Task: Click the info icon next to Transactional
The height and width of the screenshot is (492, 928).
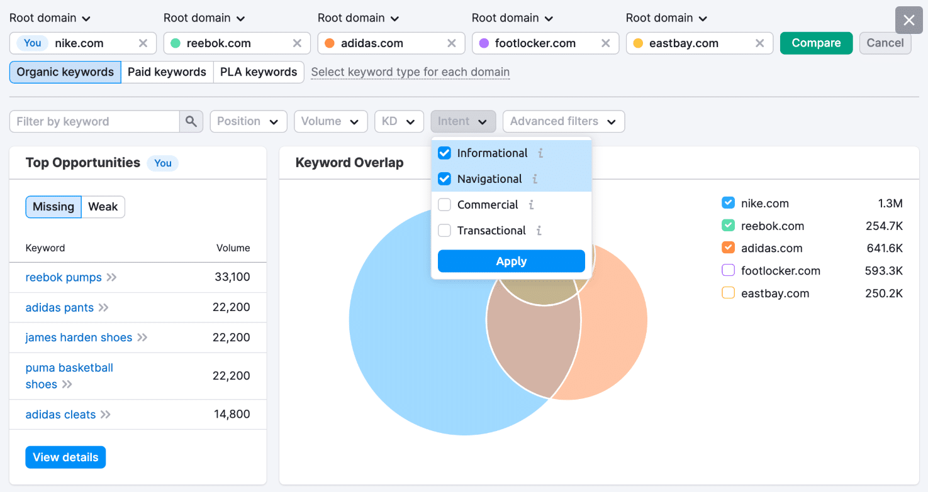Action: pos(539,231)
